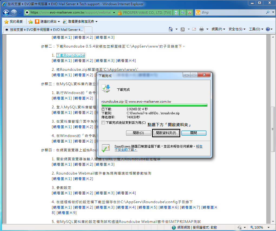Click the read mail icon
Image resolution: width=276 pixels, height=231 pixels.
pos(194,29)
